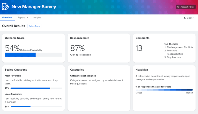Image resolution: width=198 pixels, height=114 pixels.
Task: Select the Roles And Responsibilities theme
Action: pyautogui.click(x=175, y=52)
